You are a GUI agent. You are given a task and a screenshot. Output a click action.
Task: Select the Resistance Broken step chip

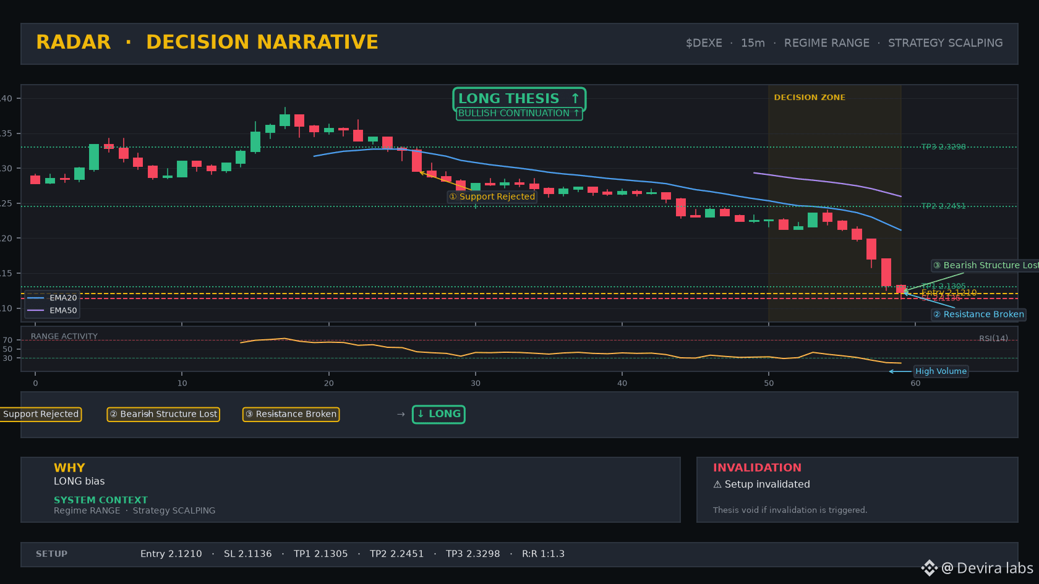pyautogui.click(x=291, y=414)
